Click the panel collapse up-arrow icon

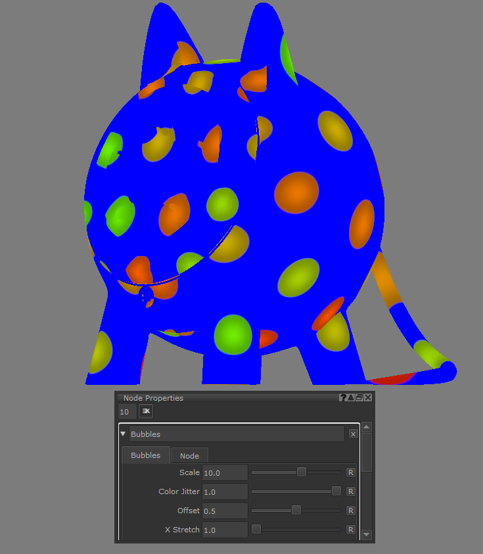(x=351, y=397)
